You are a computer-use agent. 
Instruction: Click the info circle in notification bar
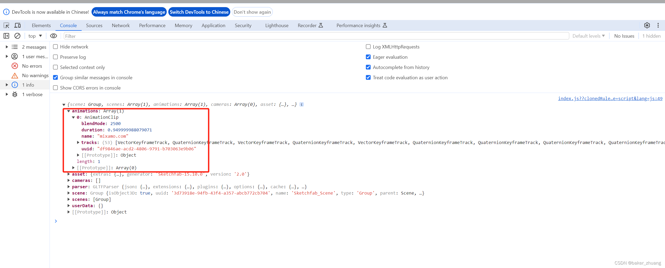[x=6, y=12]
